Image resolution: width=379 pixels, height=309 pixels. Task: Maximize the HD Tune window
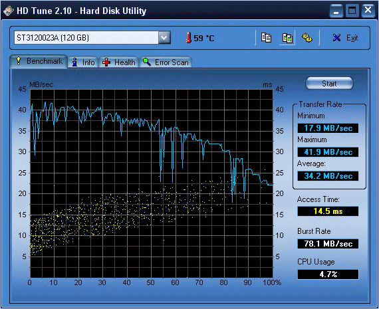pos(352,11)
